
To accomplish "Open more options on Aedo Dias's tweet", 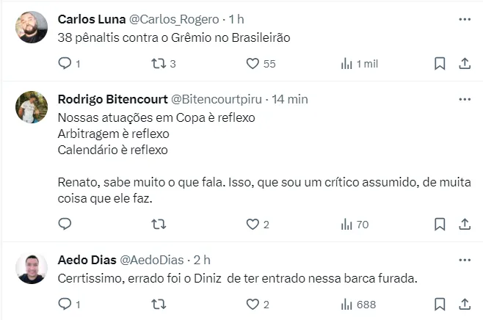I will point(464,260).
